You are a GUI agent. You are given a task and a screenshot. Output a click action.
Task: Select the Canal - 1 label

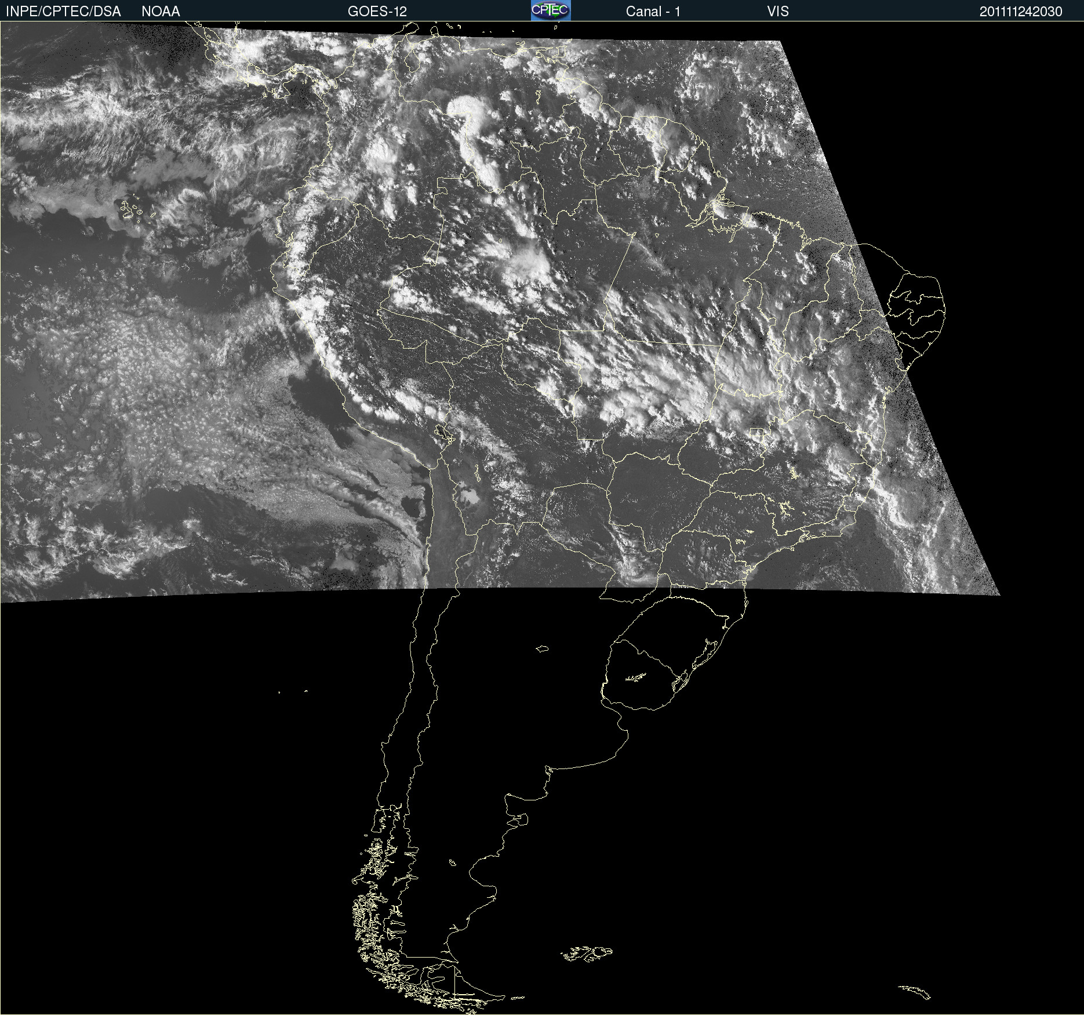(653, 12)
